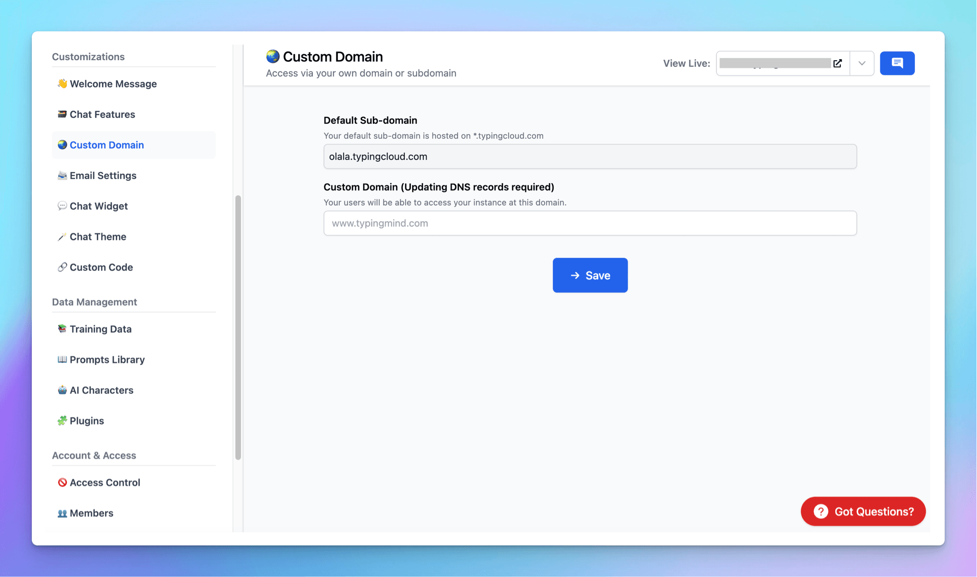The image size is (977, 577).
Task: Click the card icon beside Chat Features
Action: point(62,114)
